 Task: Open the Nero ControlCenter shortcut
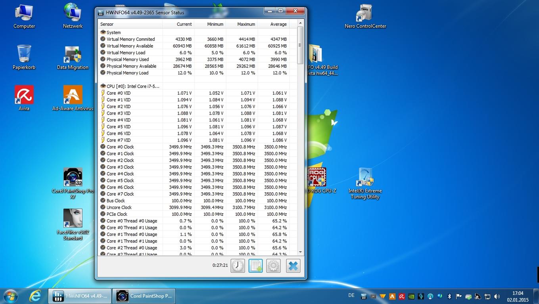(365, 16)
